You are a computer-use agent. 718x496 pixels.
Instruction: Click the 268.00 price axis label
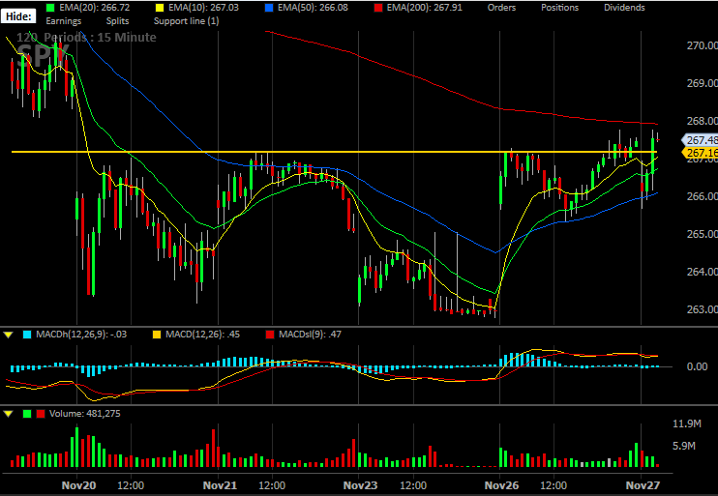point(702,121)
